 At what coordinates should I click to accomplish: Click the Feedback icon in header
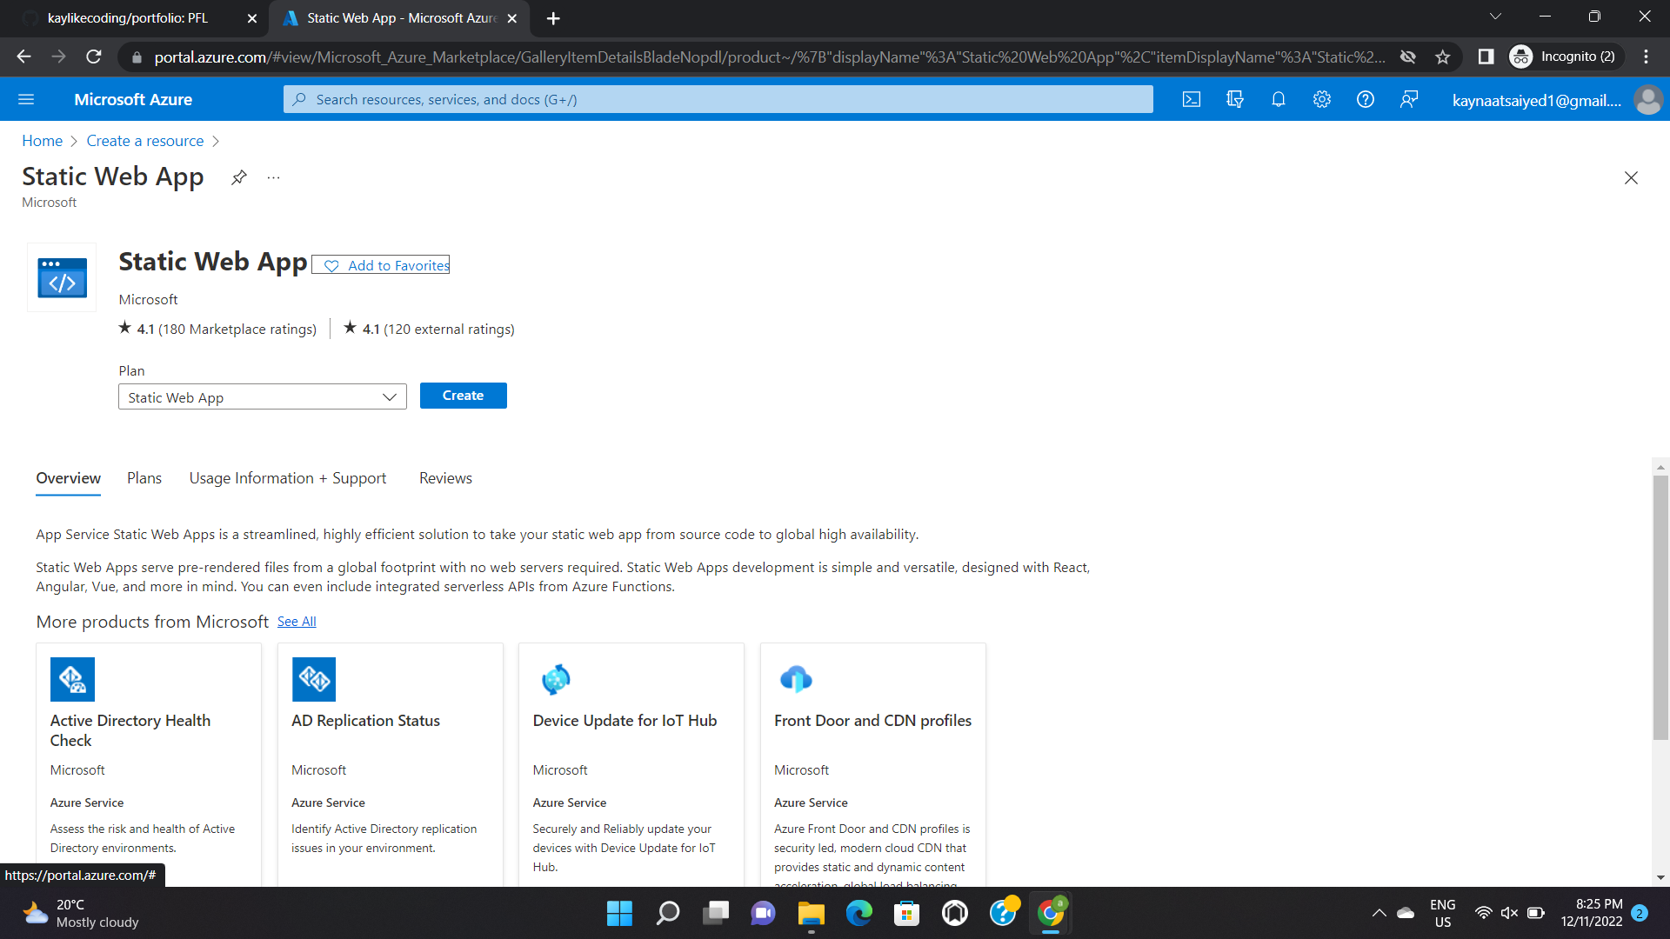click(1409, 100)
